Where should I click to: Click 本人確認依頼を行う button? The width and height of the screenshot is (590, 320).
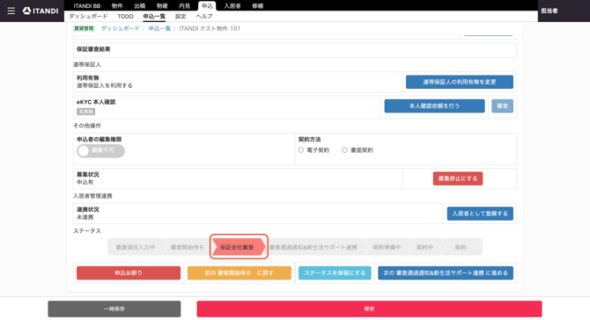[435, 105]
